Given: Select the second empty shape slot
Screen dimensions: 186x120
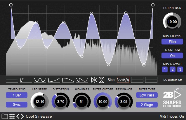Looking at the screenshot, I should [137, 80].
